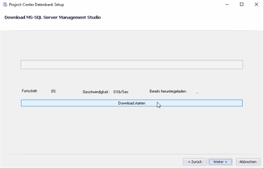Click the Project-Center setup icon in title bar

(x=5, y=4)
